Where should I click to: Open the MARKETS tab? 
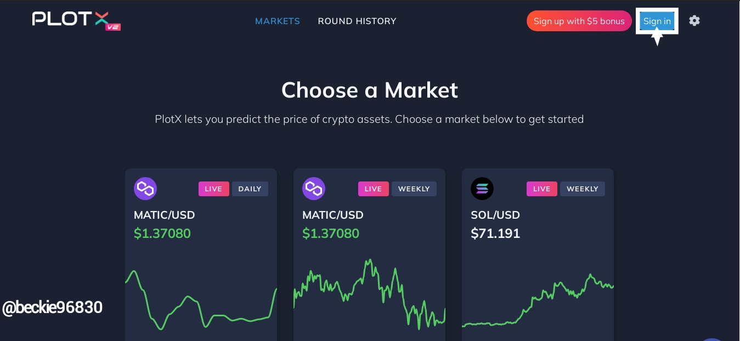point(278,21)
